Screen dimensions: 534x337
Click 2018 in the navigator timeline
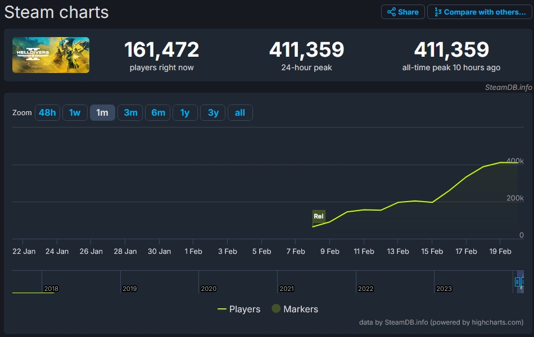click(51, 289)
